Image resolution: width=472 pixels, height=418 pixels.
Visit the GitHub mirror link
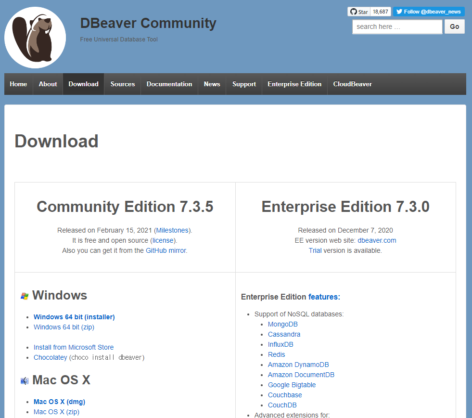click(x=166, y=250)
